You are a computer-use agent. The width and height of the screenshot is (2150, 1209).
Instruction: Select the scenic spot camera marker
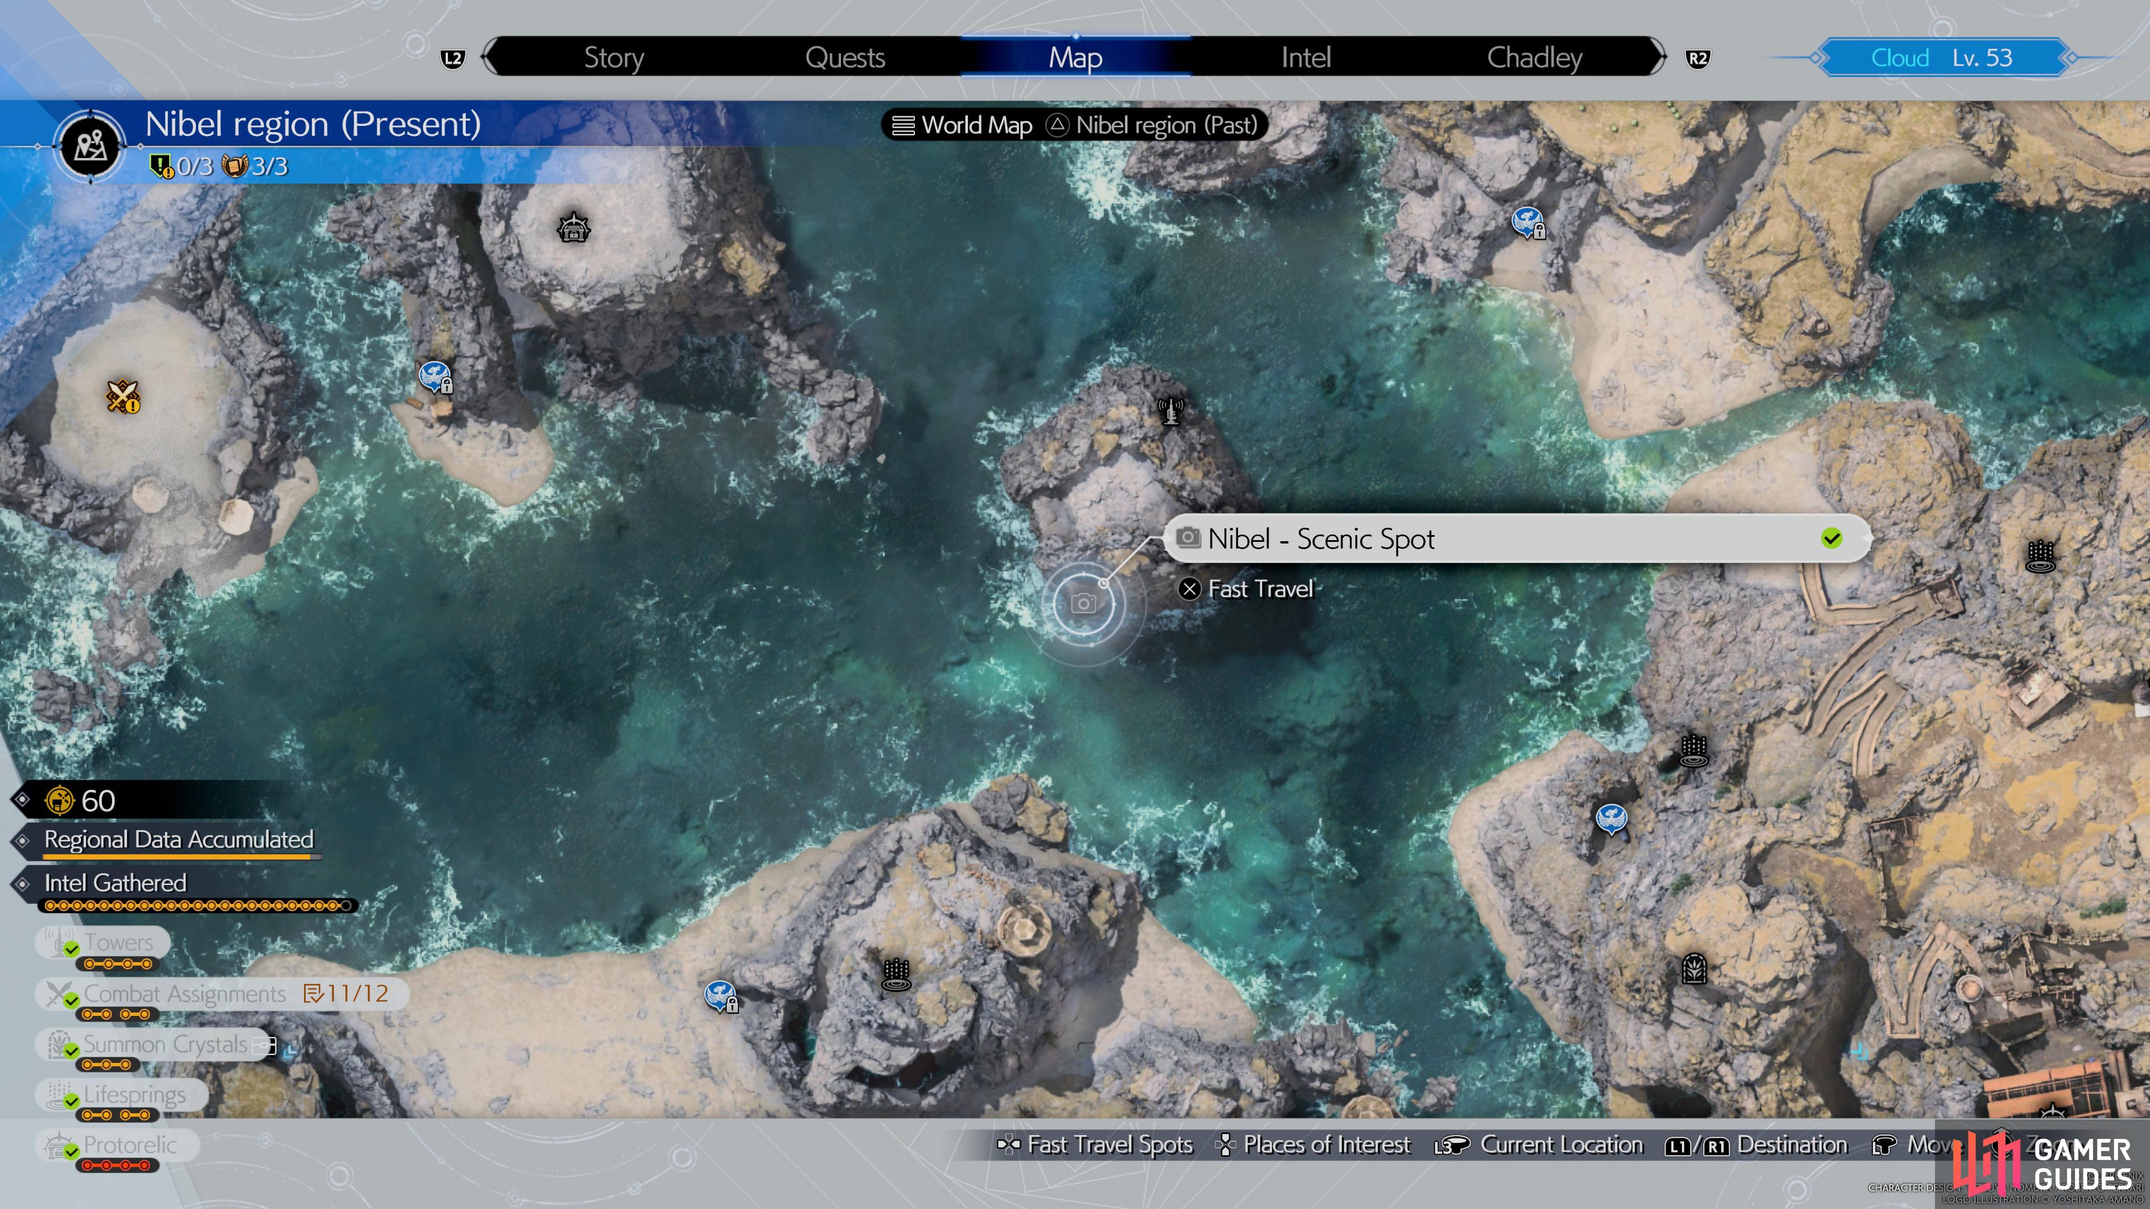pos(1083,603)
